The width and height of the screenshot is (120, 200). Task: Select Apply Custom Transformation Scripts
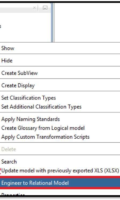[60, 137]
